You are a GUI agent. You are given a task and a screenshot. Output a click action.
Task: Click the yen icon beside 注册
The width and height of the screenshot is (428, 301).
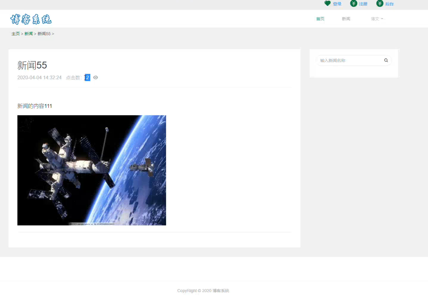pyautogui.click(x=354, y=3)
